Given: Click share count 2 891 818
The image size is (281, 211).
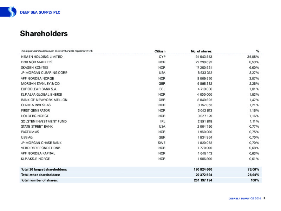Looking at the screenshot, I should tap(205, 121).
